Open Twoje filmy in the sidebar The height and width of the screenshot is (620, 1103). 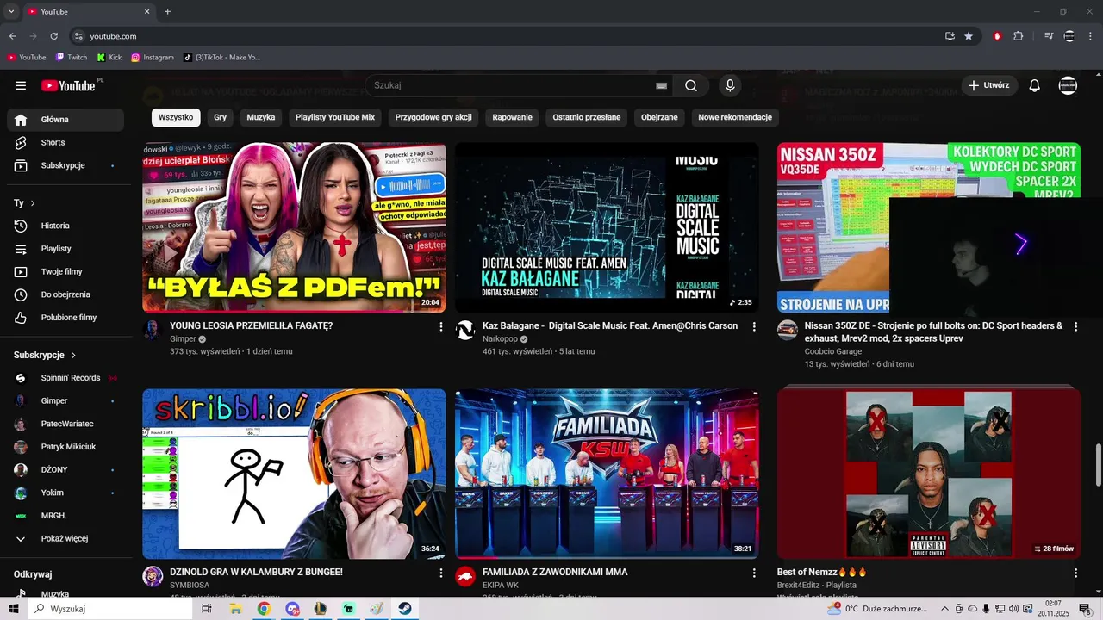click(65, 272)
